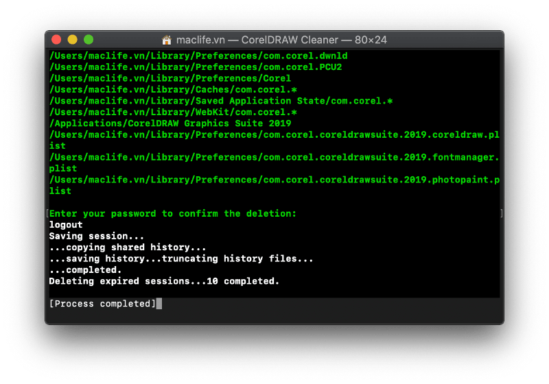Click the path line '/Users/maclife.vn/Library/Preferences/Corel'
The image size is (549, 384).
(170, 78)
